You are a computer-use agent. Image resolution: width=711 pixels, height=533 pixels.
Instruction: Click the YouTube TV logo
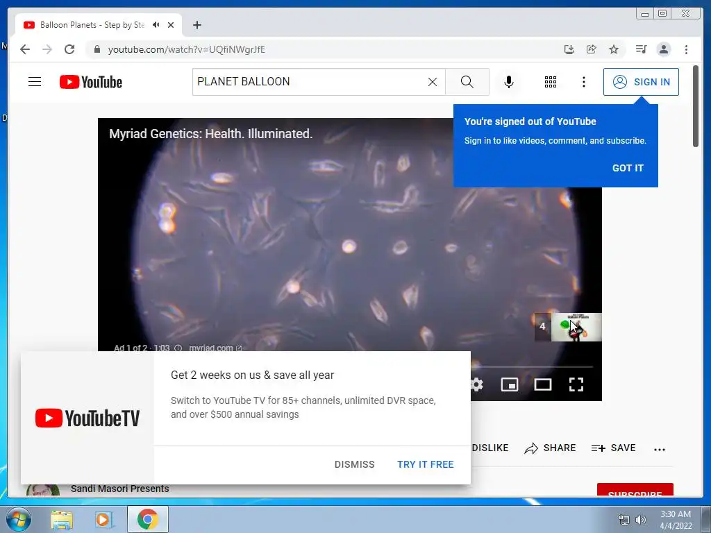[87, 418]
